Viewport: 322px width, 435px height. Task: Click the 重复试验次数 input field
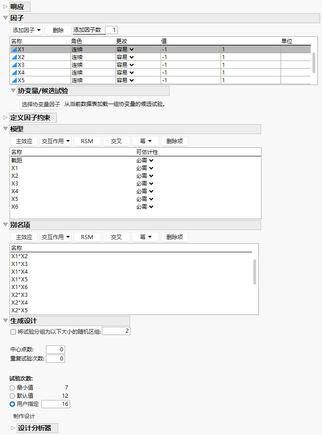55,359
